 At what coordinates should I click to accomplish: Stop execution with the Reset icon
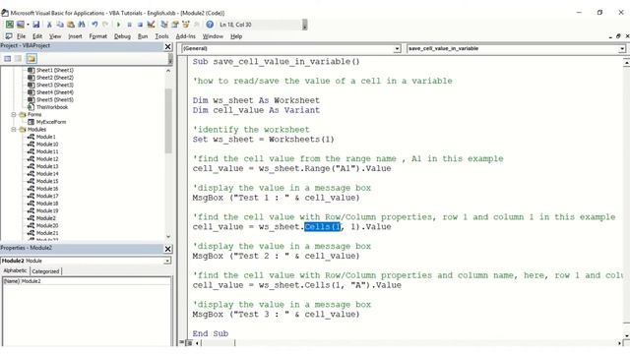point(140,25)
